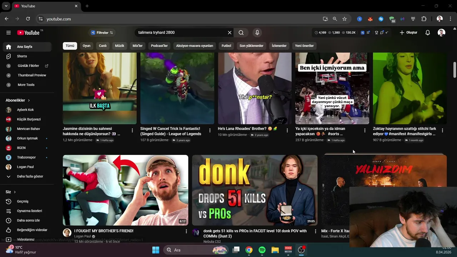Click the search magnifier button
Screen dimensions: 457x257
tap(241, 32)
